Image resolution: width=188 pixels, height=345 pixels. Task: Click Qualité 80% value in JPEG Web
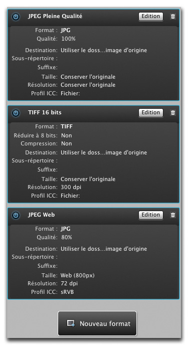pos(67,237)
